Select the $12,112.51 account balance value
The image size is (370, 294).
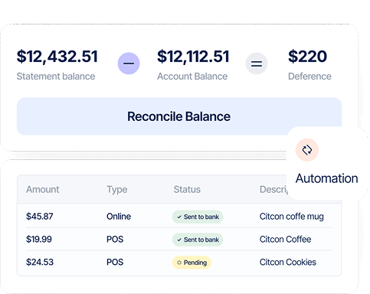[193, 57]
